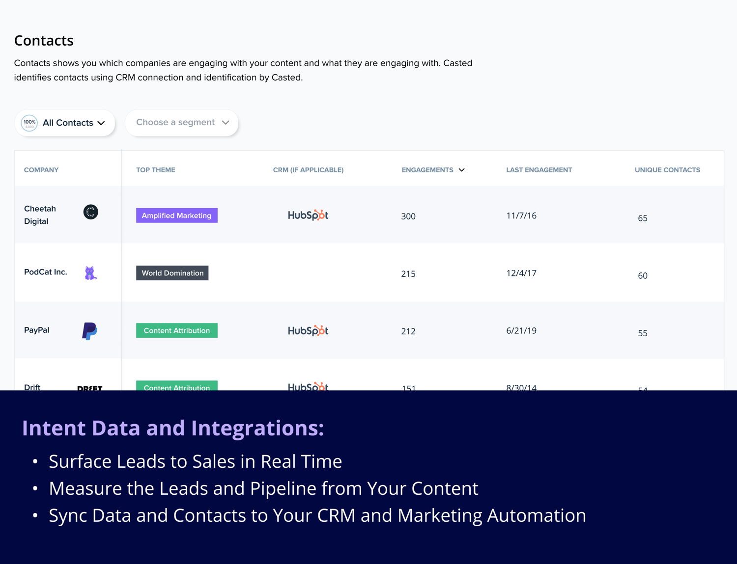Select the World Domination theme tag
Viewport: 737px width, 564px height.
click(172, 273)
